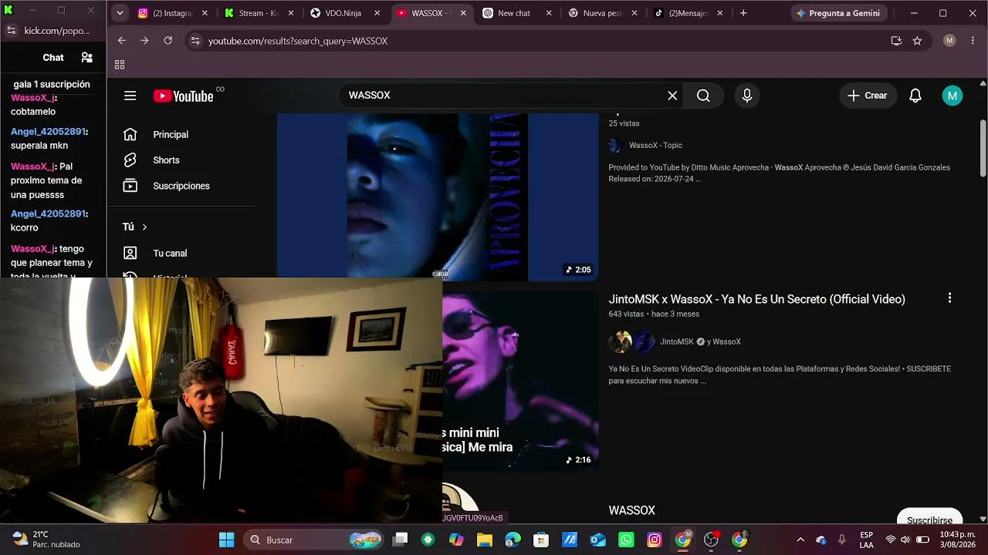Open the Chrome tab search dropdown
988x555 pixels.
(120, 13)
